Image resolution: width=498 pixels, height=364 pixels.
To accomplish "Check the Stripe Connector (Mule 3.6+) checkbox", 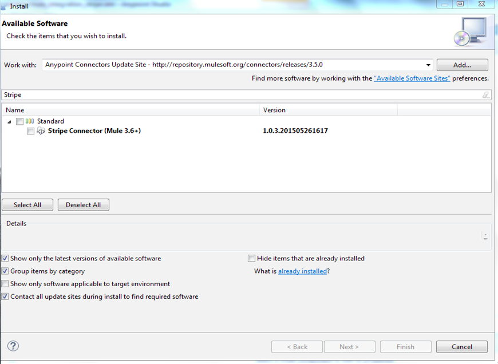I will click(30, 131).
